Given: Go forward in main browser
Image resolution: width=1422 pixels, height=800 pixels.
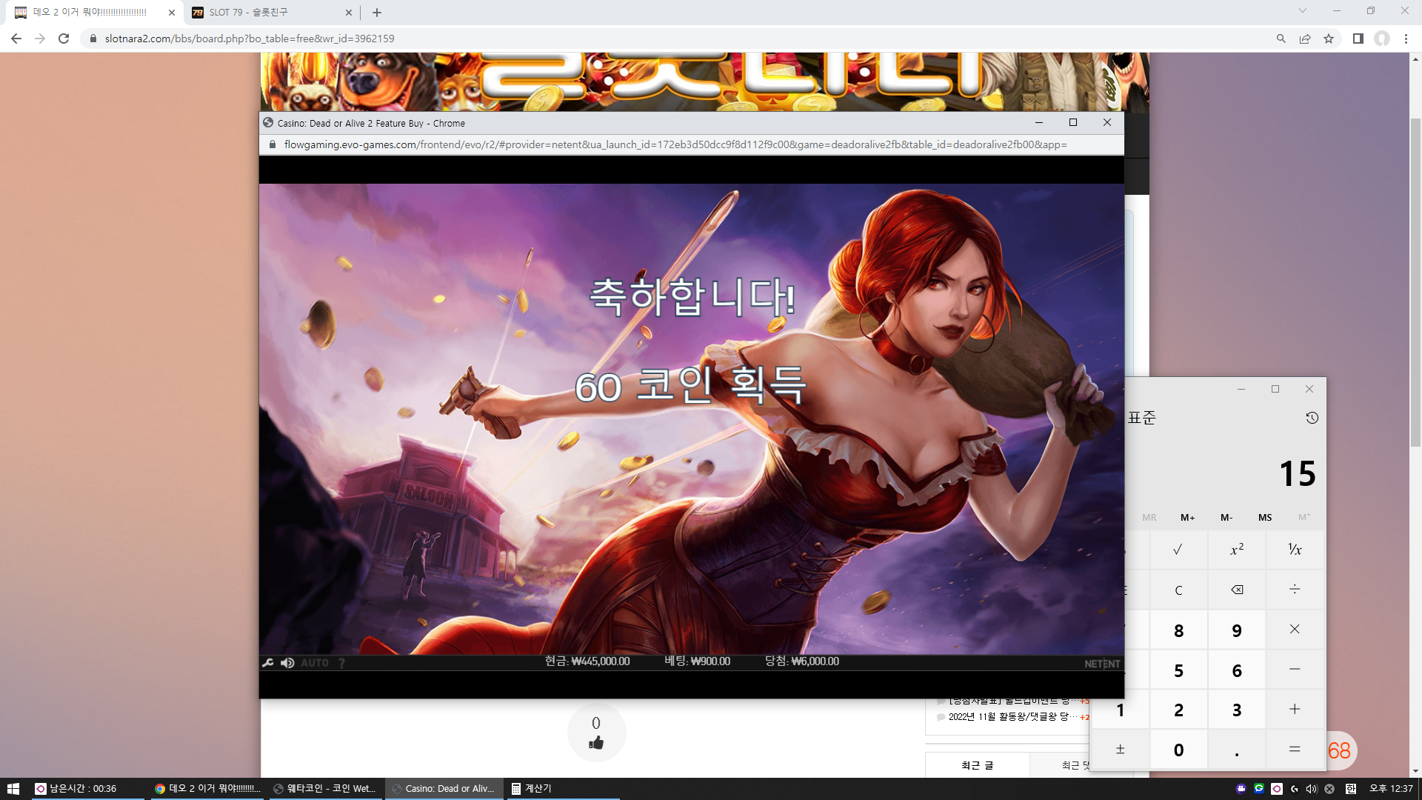Looking at the screenshot, I should point(40,39).
